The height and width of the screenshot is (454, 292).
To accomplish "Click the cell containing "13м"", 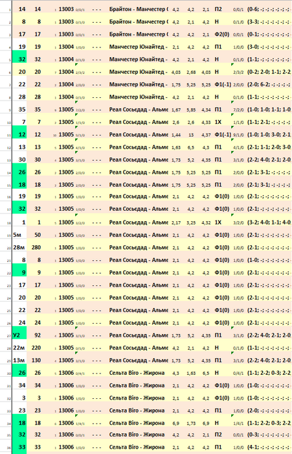I will tap(19, 360).
